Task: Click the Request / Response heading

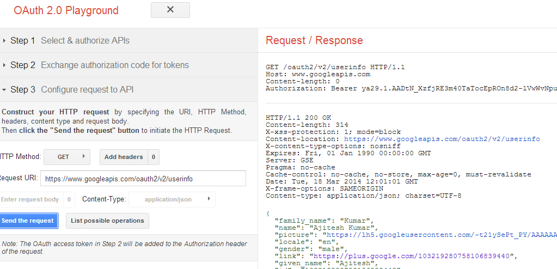Action: 314,40
